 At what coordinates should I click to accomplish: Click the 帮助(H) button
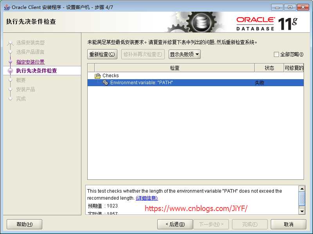click(x=24, y=224)
